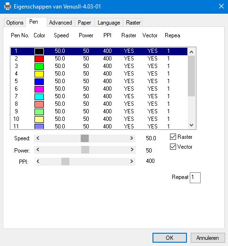
Task: Click the pen list vertical scrollbar thumb
Action: pyautogui.click(x=191, y=76)
